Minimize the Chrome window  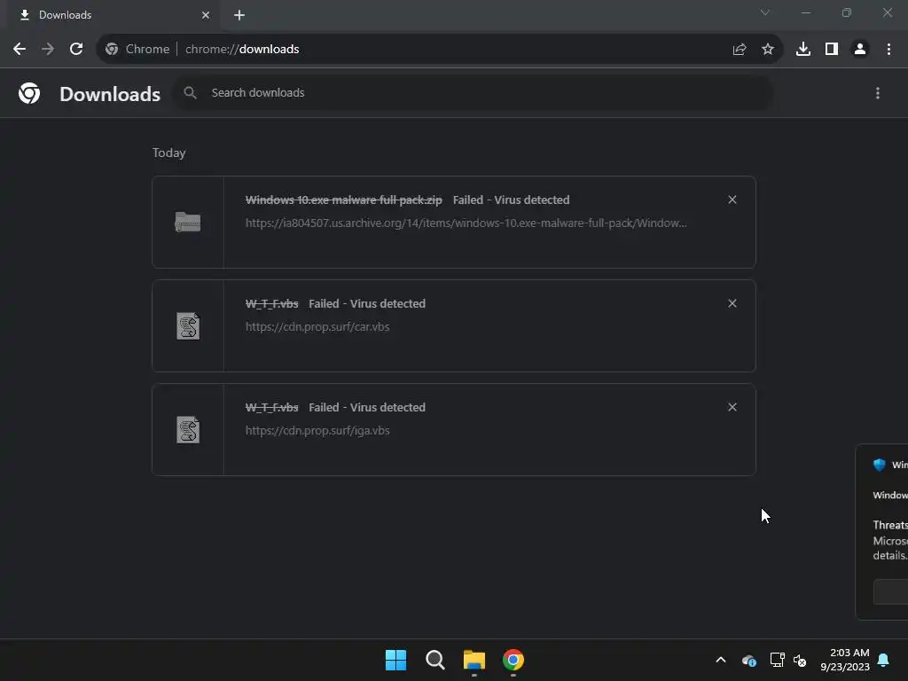coord(805,12)
